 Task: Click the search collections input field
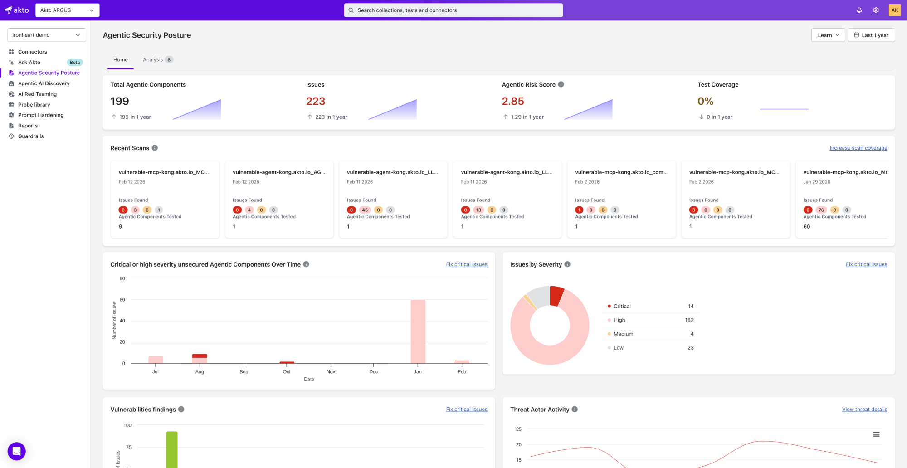coord(453,10)
